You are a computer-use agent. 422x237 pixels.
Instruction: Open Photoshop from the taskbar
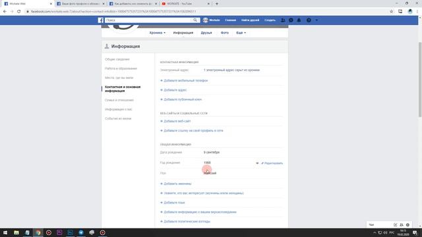[71, 232]
